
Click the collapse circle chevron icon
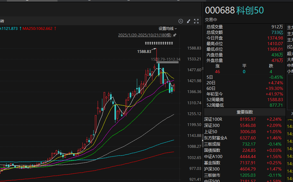pos(181,21)
